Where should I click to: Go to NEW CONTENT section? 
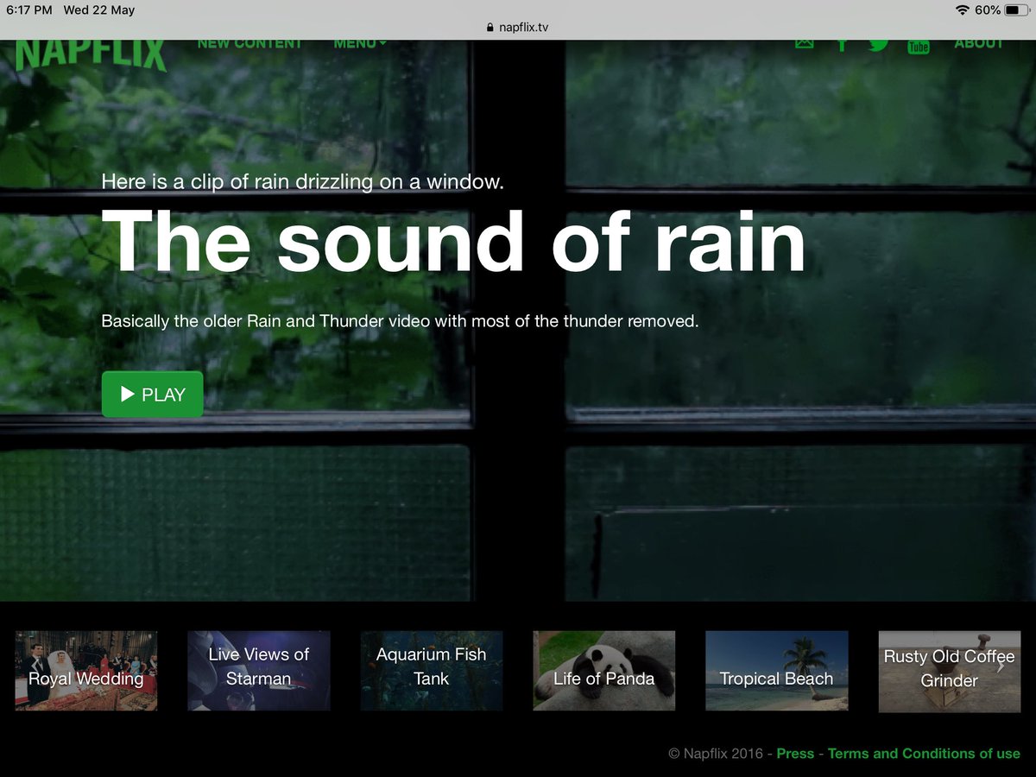click(250, 43)
